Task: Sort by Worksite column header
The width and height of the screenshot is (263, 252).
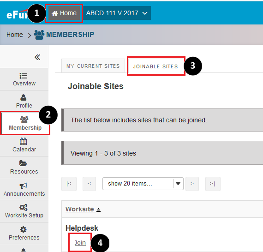Action: [x=83, y=209]
